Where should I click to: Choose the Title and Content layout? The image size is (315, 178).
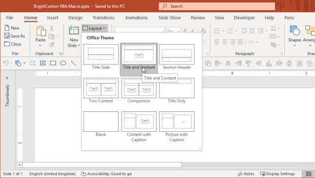(x=139, y=59)
